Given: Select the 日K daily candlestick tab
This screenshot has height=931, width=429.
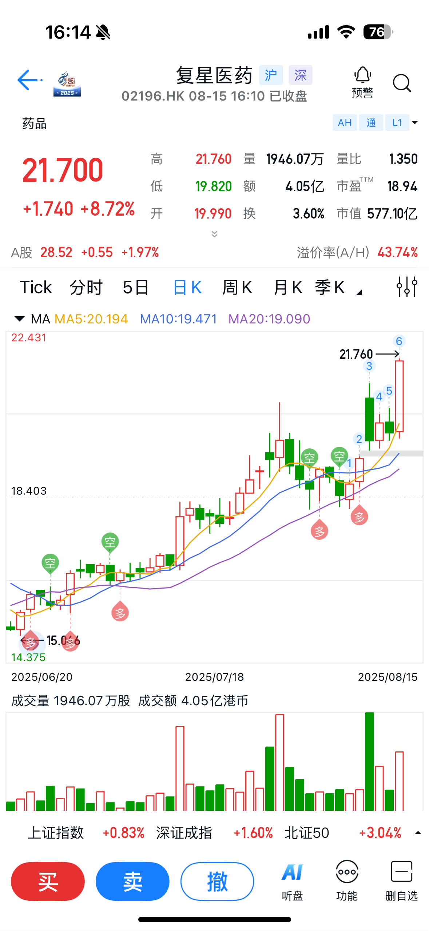Looking at the screenshot, I should [x=187, y=287].
